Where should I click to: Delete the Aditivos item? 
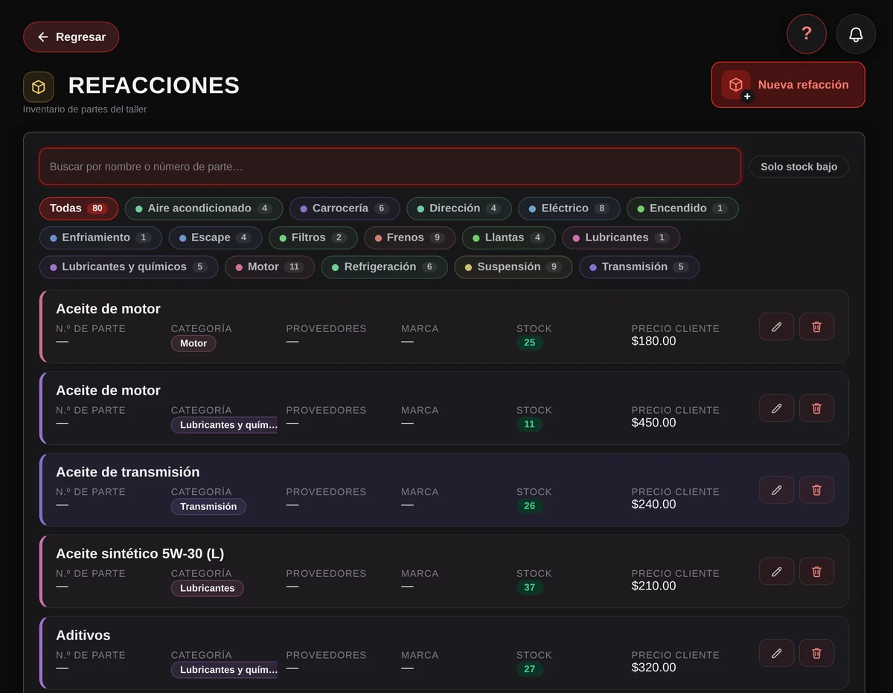pyautogui.click(x=816, y=653)
